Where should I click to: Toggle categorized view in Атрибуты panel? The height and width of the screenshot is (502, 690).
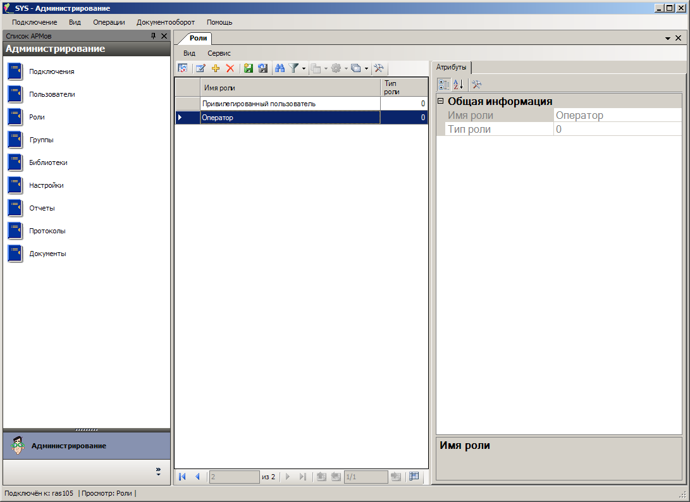(444, 85)
